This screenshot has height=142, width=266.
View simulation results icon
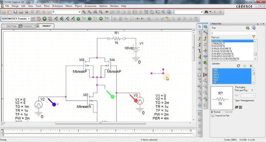[50, 19]
